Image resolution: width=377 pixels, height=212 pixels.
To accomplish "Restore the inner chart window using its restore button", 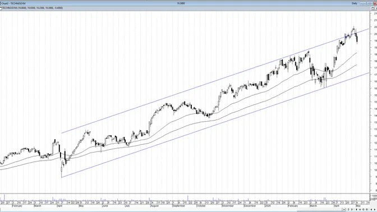I will click(x=373, y=8).
